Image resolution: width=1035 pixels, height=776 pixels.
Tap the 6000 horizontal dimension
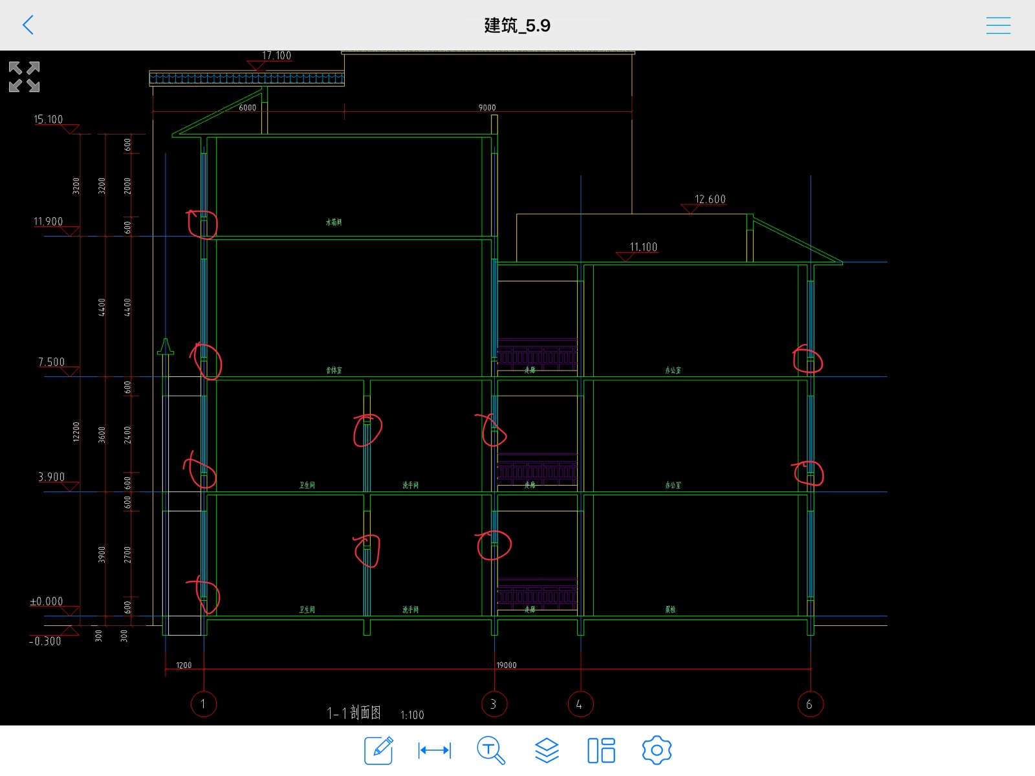[x=248, y=108]
